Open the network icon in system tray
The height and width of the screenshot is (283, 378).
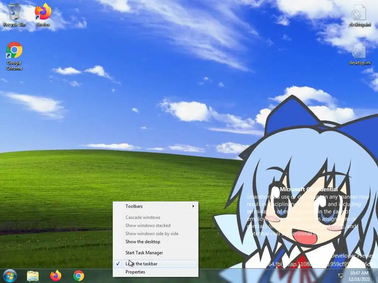[341, 276]
